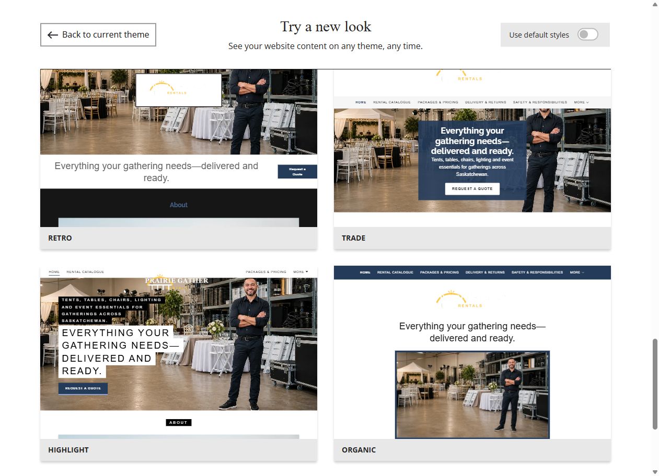
Task: Expand More dropdown in Organic preview
Action: [577, 272]
